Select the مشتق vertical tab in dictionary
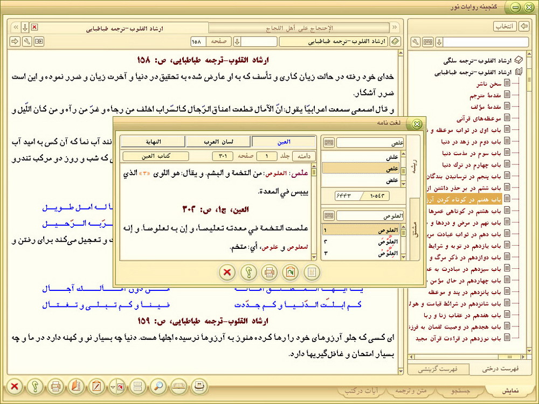 click(415, 229)
